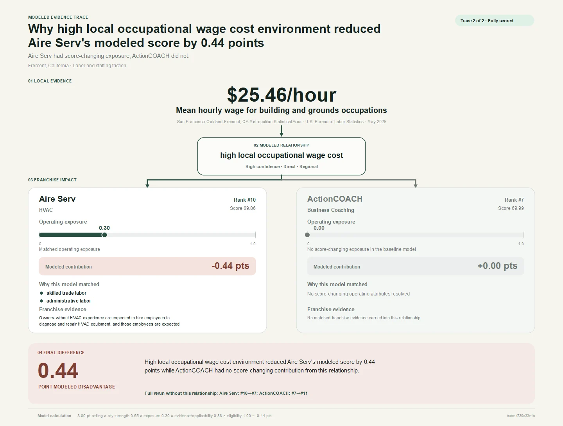The image size is (563, 426).
Task: Click the 01 LOCAL EVIDENCE section label
Action: coord(50,81)
